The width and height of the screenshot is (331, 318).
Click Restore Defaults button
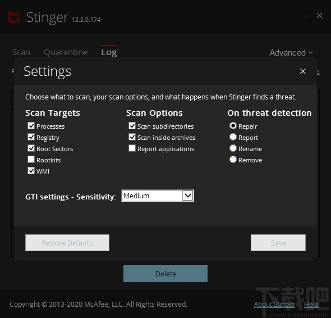[67, 243]
